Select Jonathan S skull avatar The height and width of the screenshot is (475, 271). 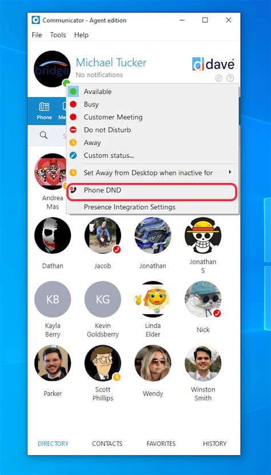coord(203,235)
